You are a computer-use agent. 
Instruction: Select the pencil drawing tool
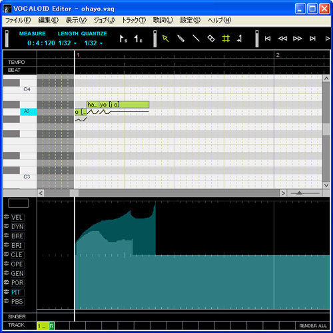point(180,39)
